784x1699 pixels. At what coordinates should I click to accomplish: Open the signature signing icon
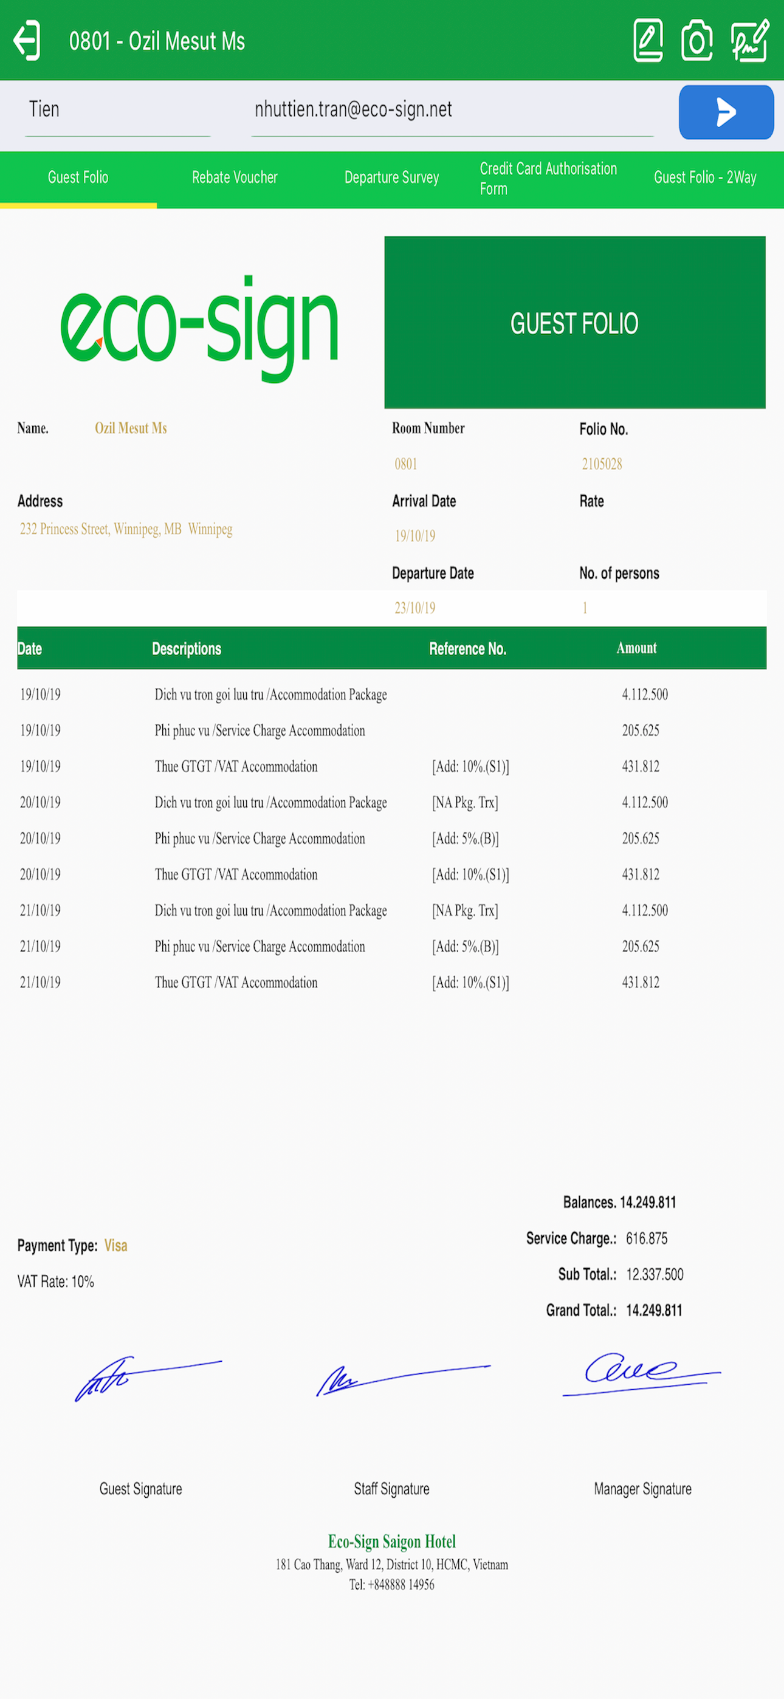coord(750,41)
